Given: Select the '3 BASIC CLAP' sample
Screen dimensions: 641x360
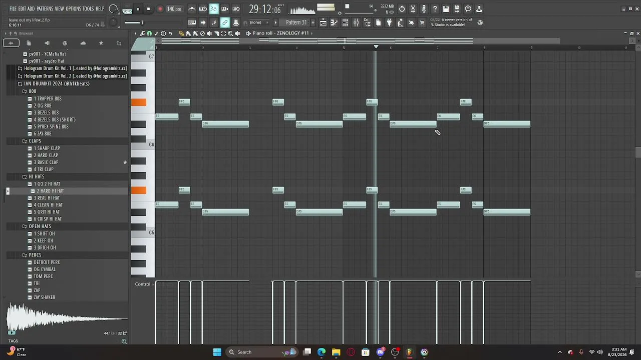Looking at the screenshot, I should pyautogui.click(x=46, y=162).
